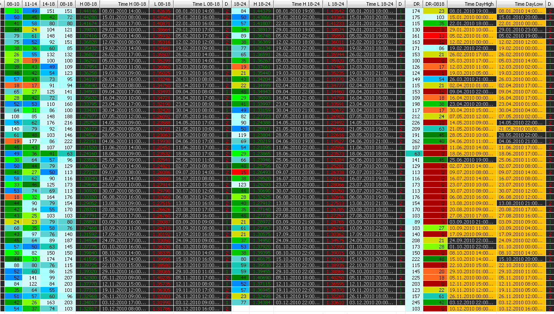Select the 08-10 cell showing 140
Image resolution: width=554 pixels, height=314 pixels.
13,128
